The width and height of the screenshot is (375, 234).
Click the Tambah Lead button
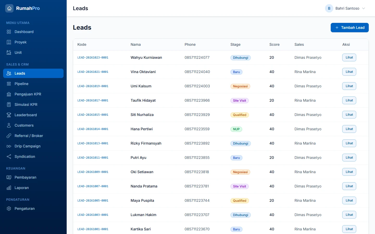(349, 28)
